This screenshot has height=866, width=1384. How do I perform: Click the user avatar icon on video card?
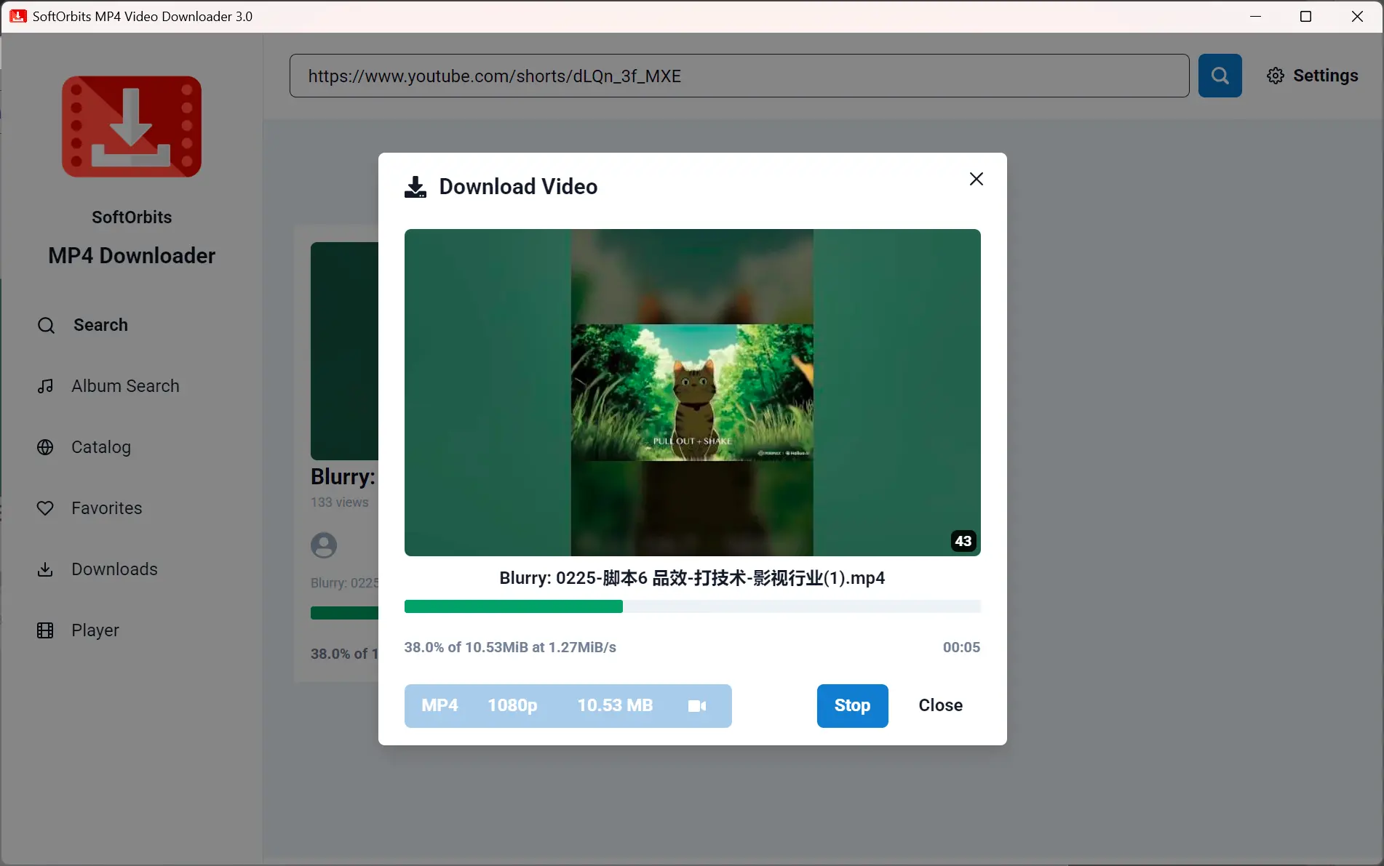324,545
